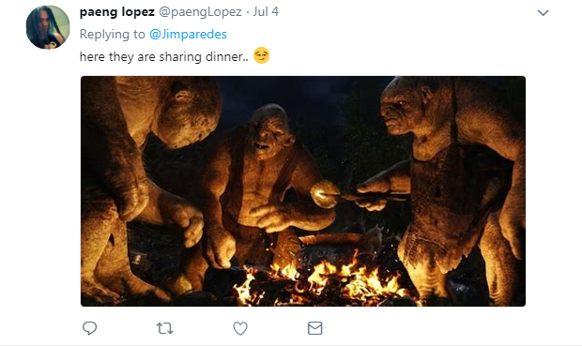This screenshot has width=582, height=346.
Task: Click the golden ladle in the image
Action: pyautogui.click(x=325, y=193)
